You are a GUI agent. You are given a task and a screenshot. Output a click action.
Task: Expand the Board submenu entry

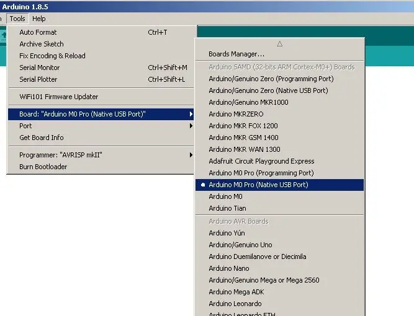pyautogui.click(x=101, y=114)
